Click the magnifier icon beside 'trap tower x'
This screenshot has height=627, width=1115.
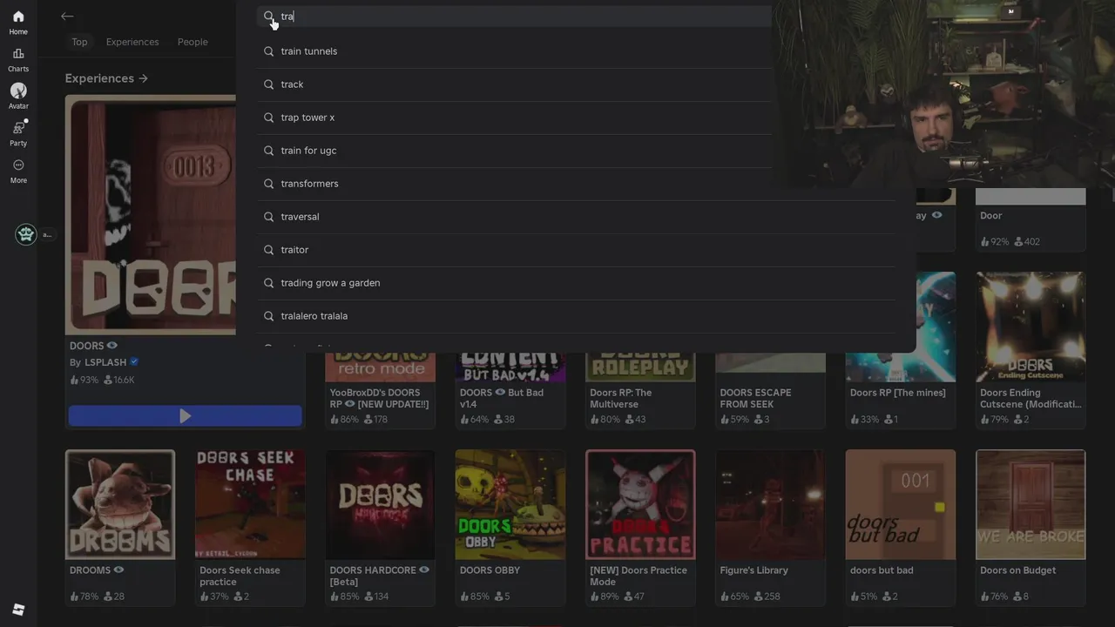click(x=269, y=118)
